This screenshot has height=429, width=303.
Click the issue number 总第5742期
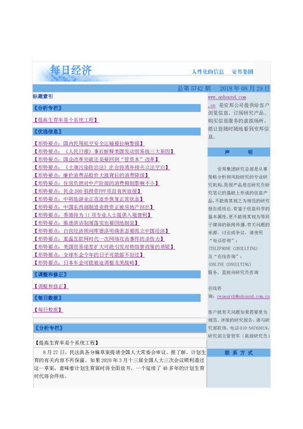click(194, 88)
